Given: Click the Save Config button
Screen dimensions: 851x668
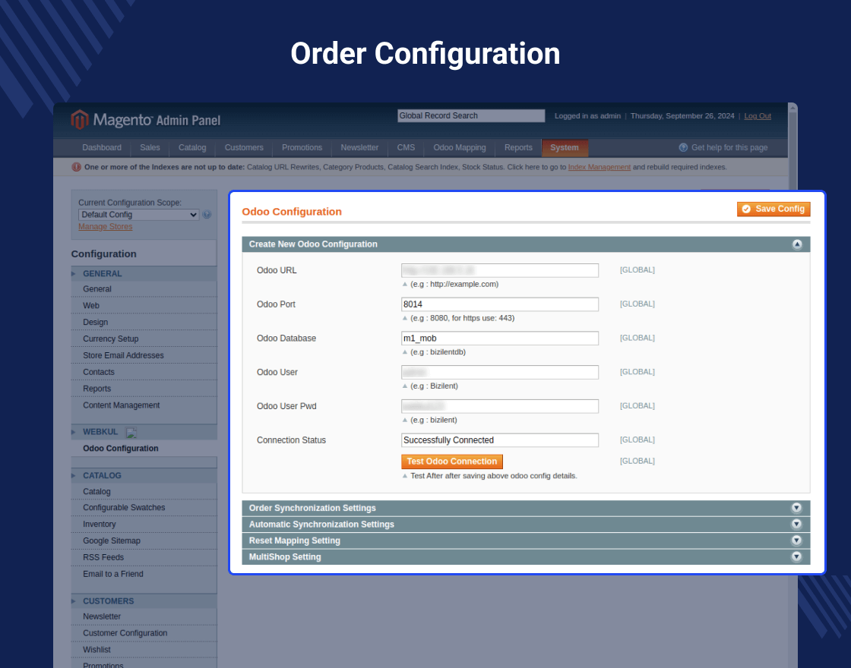Looking at the screenshot, I should [773, 210].
